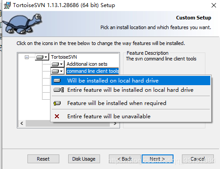
Task: Click the red X unavailable icon
Action: click(x=57, y=116)
